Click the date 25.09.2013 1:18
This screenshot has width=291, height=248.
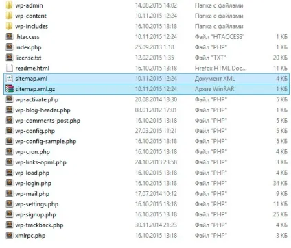coord(154,47)
